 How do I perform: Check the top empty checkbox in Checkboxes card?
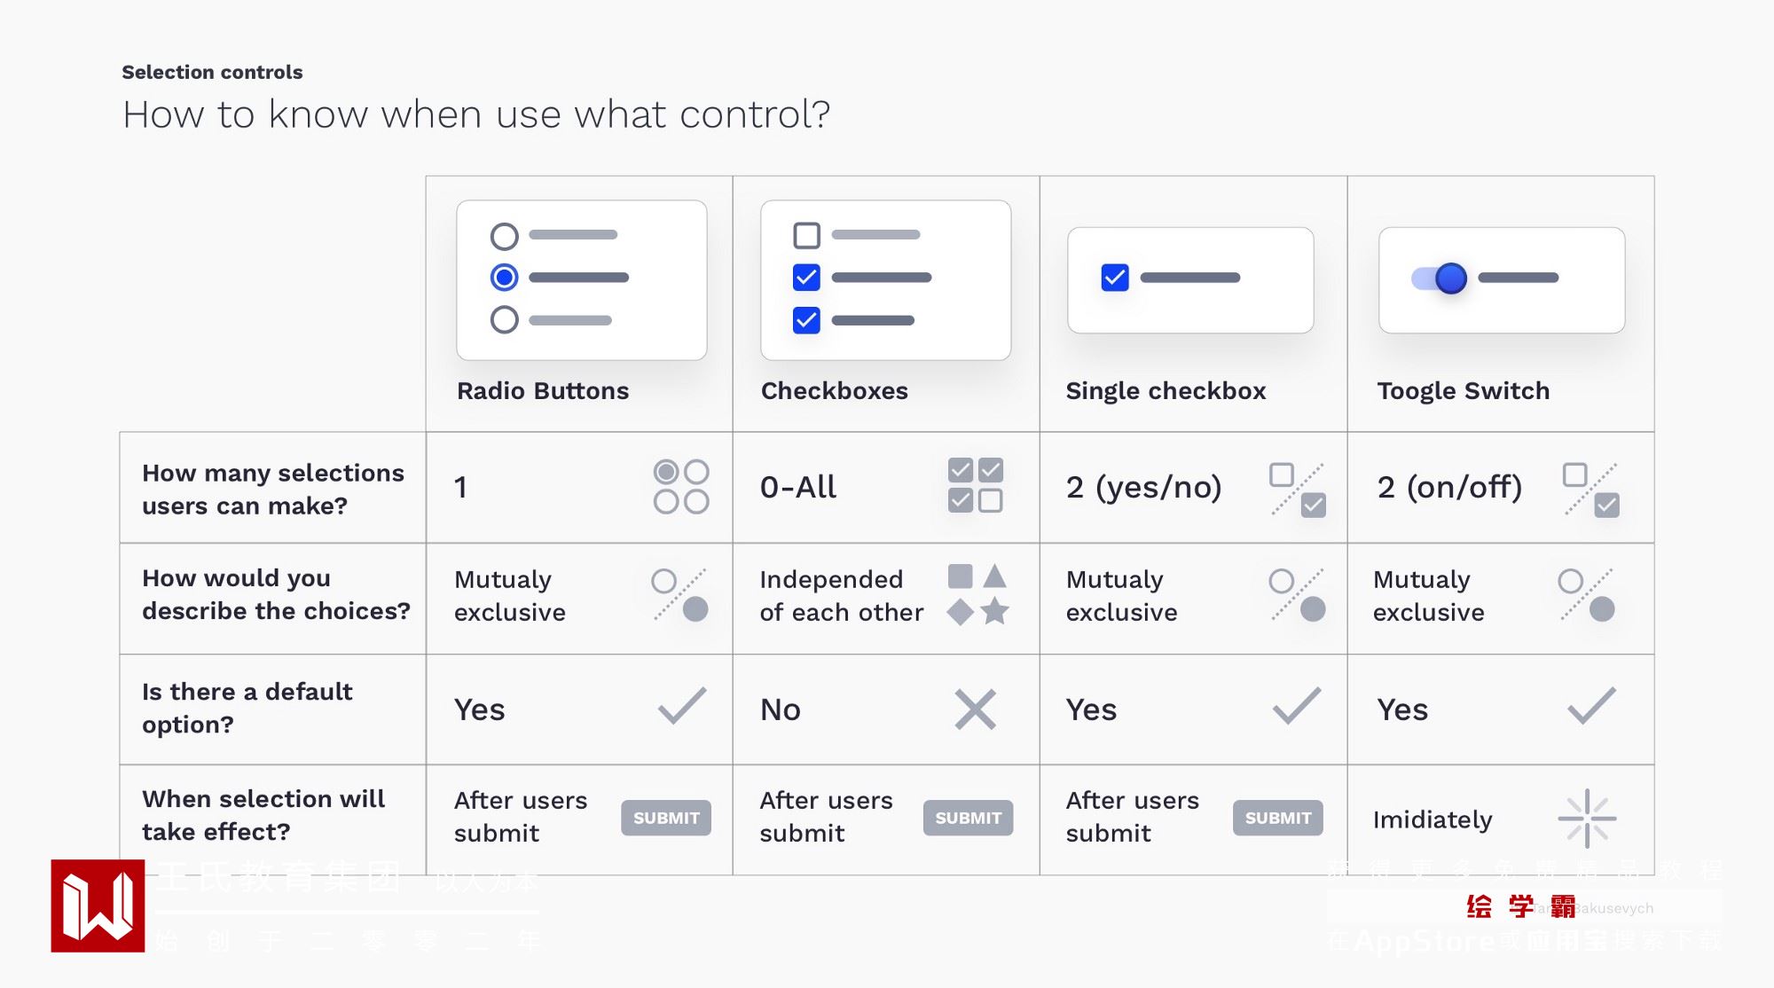pos(806,236)
